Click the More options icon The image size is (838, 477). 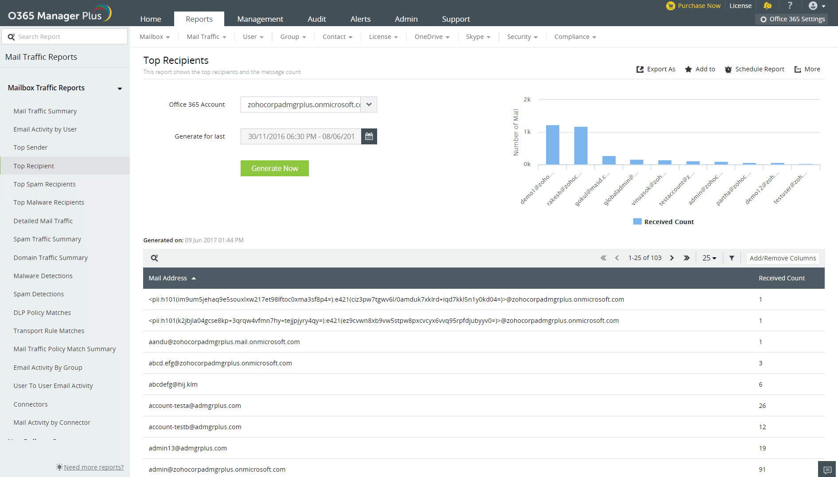click(798, 70)
